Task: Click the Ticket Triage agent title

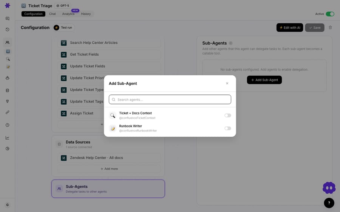Action: 40,6
